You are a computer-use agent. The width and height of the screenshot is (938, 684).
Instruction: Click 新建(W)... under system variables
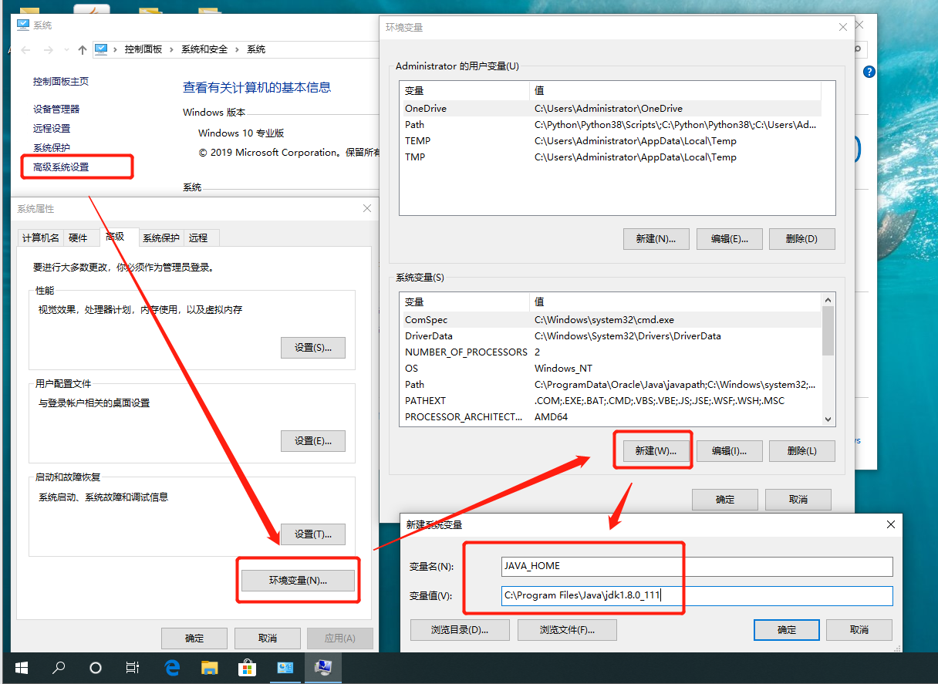click(656, 451)
